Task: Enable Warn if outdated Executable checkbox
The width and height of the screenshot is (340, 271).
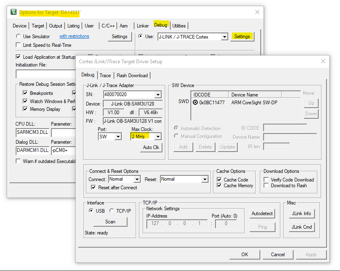Action: point(18,161)
